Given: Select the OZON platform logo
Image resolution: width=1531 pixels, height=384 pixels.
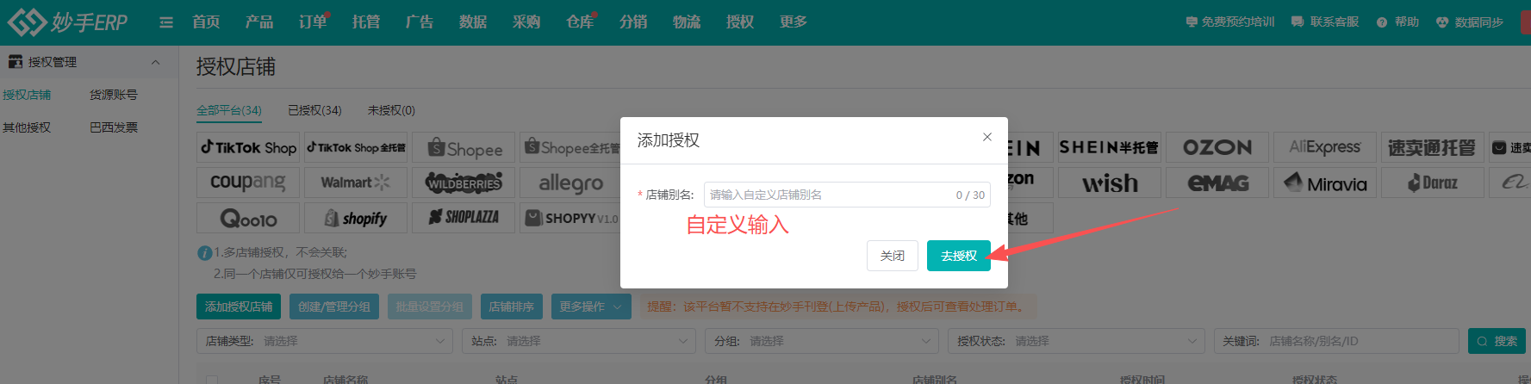Looking at the screenshot, I should click(1217, 147).
